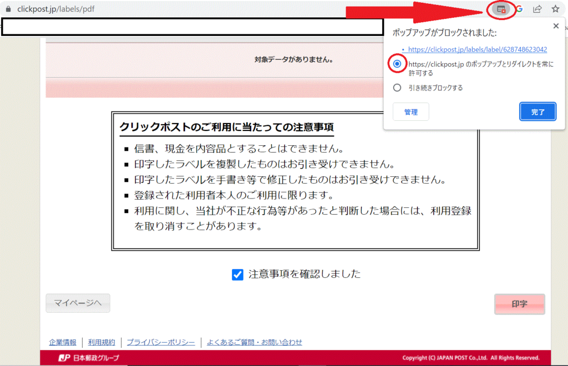Click the site lock icon
The image size is (568, 366).
pyautogui.click(x=8, y=9)
